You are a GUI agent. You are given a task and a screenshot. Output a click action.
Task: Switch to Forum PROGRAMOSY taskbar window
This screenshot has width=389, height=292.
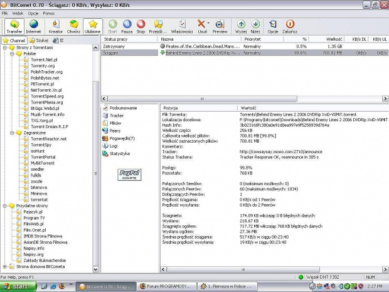coord(166,286)
